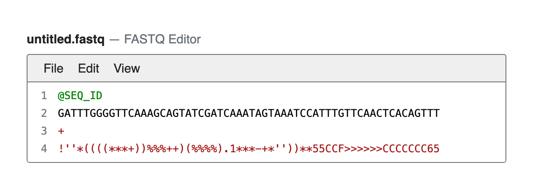533x193 pixels.
Task: Open the File menu
Action: [53, 69]
